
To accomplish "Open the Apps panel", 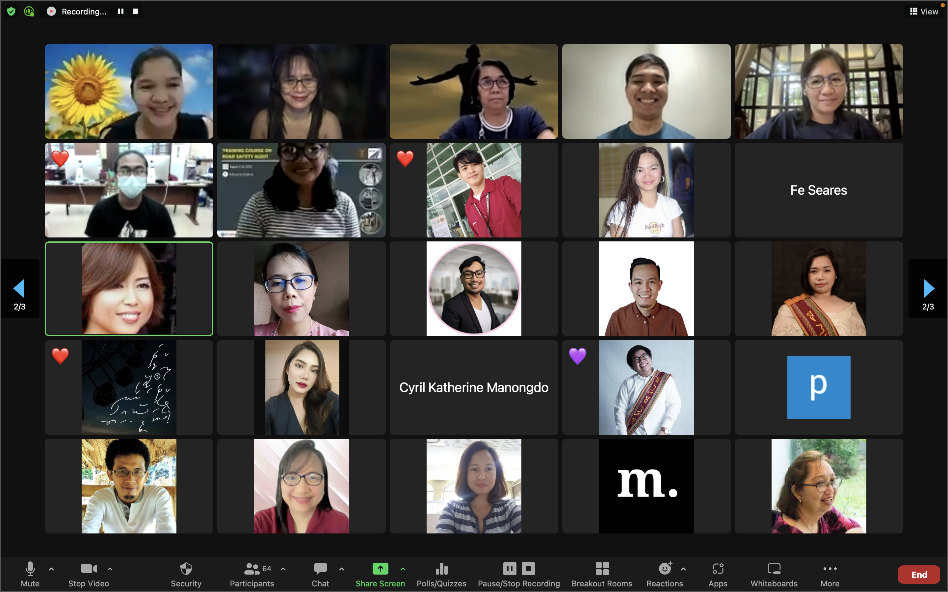I will (x=718, y=574).
